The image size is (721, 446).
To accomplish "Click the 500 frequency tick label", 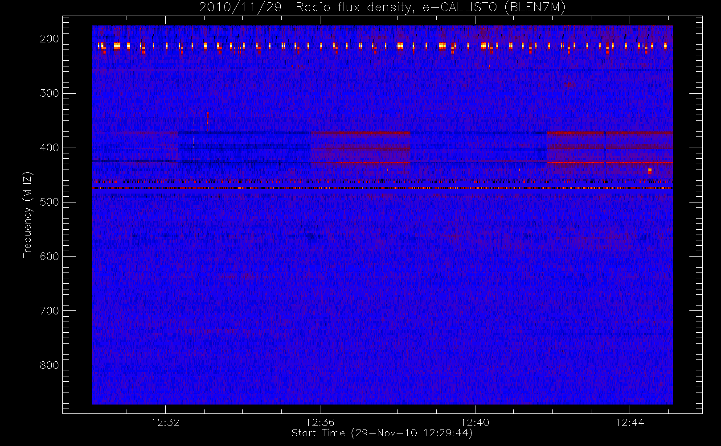I will [49, 202].
